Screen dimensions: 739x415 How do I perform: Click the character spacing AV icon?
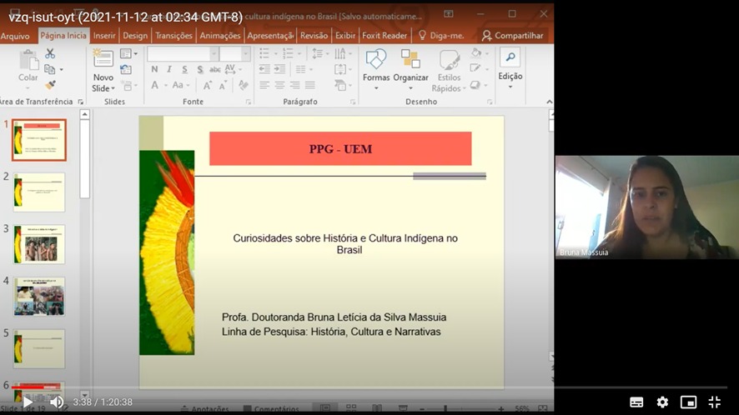click(230, 69)
